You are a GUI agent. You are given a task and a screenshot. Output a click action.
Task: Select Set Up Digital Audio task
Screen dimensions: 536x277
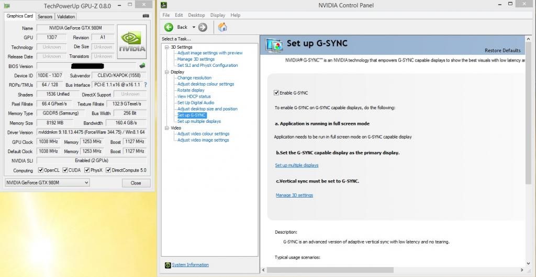(x=196, y=102)
